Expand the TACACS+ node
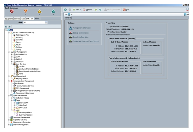Viewport: 193px width, 132px height. [12, 62]
